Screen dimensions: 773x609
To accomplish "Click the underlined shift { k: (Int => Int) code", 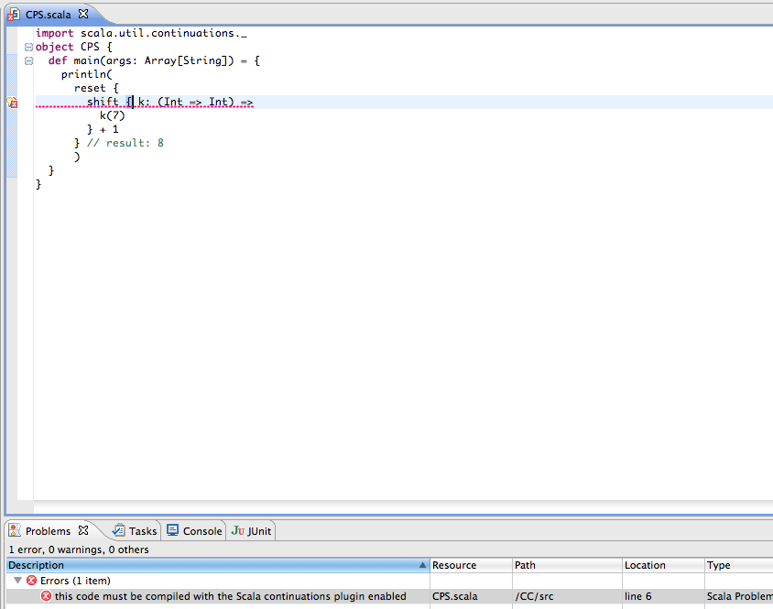I will coord(170,102).
